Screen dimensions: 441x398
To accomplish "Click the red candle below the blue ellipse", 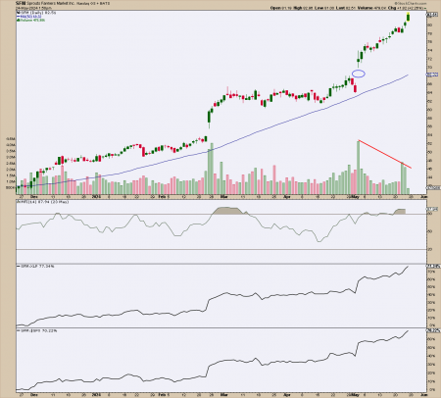I will (356, 88).
